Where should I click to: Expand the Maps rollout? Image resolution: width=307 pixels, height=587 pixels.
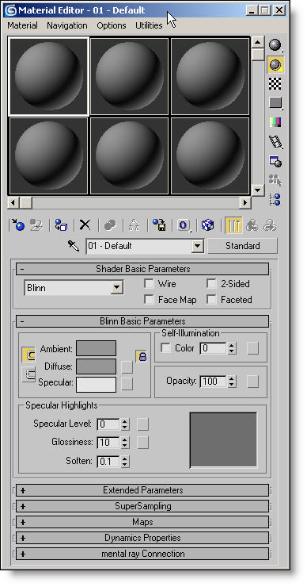142,522
